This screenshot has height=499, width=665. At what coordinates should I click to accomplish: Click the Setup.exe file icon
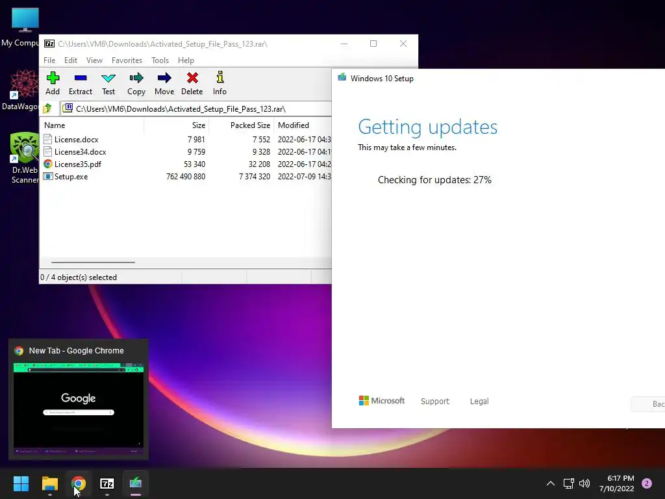click(x=48, y=176)
